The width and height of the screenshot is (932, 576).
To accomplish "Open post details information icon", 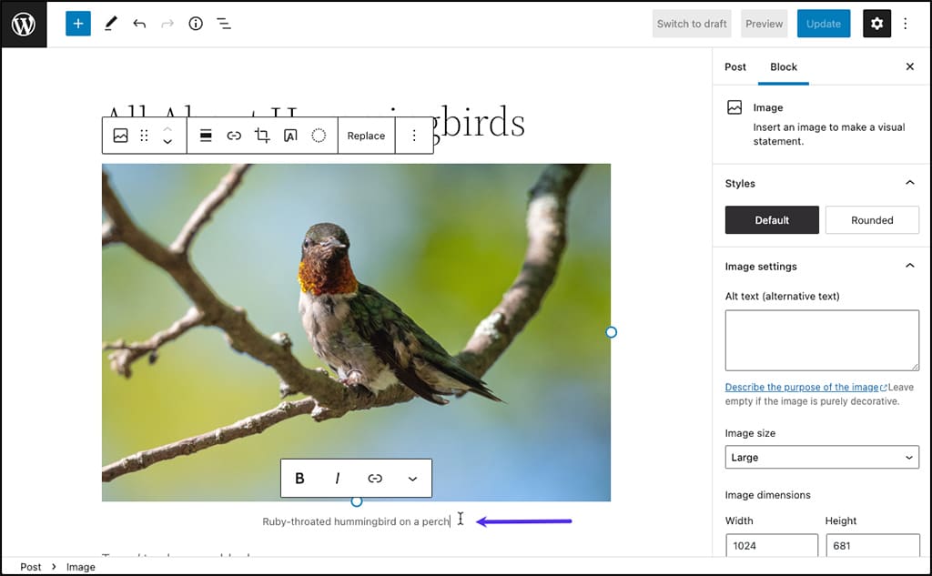I will click(x=195, y=23).
